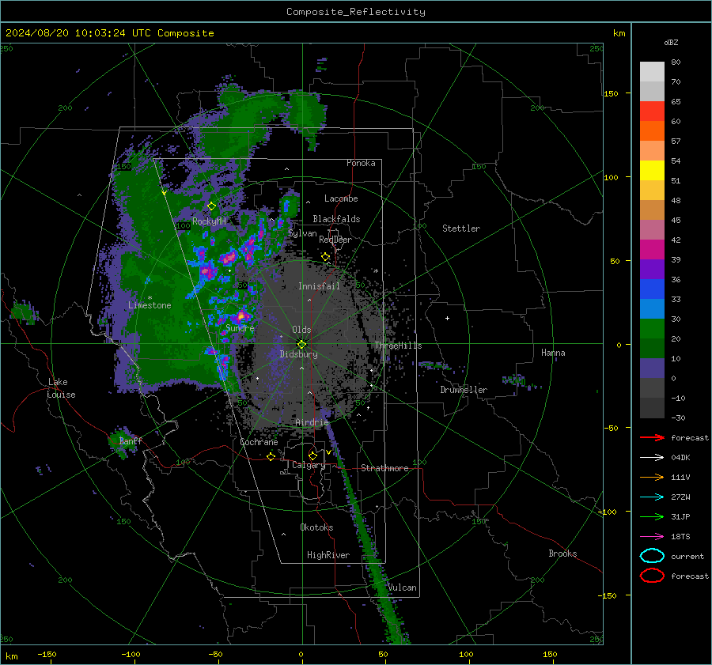Click the yellow diamond marker above RockyMH
The width and height of the screenshot is (712, 665).
click(211, 206)
